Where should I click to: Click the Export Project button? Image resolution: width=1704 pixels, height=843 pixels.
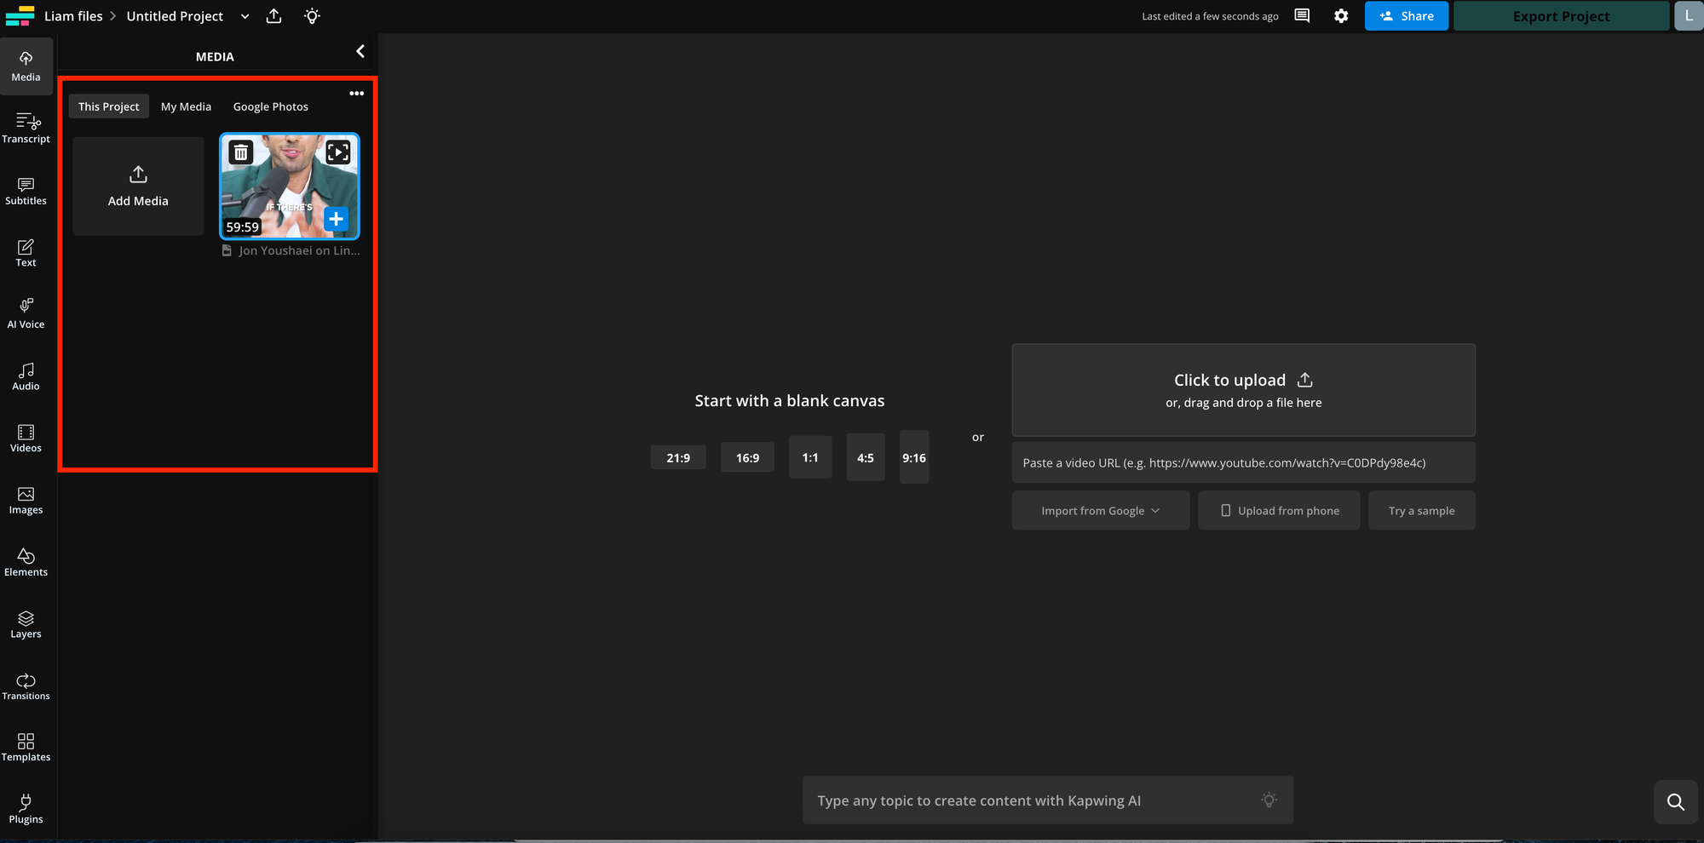1561,15
